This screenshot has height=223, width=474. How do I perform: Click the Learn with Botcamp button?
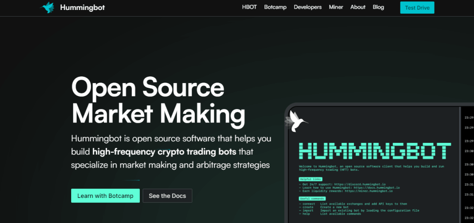point(105,196)
